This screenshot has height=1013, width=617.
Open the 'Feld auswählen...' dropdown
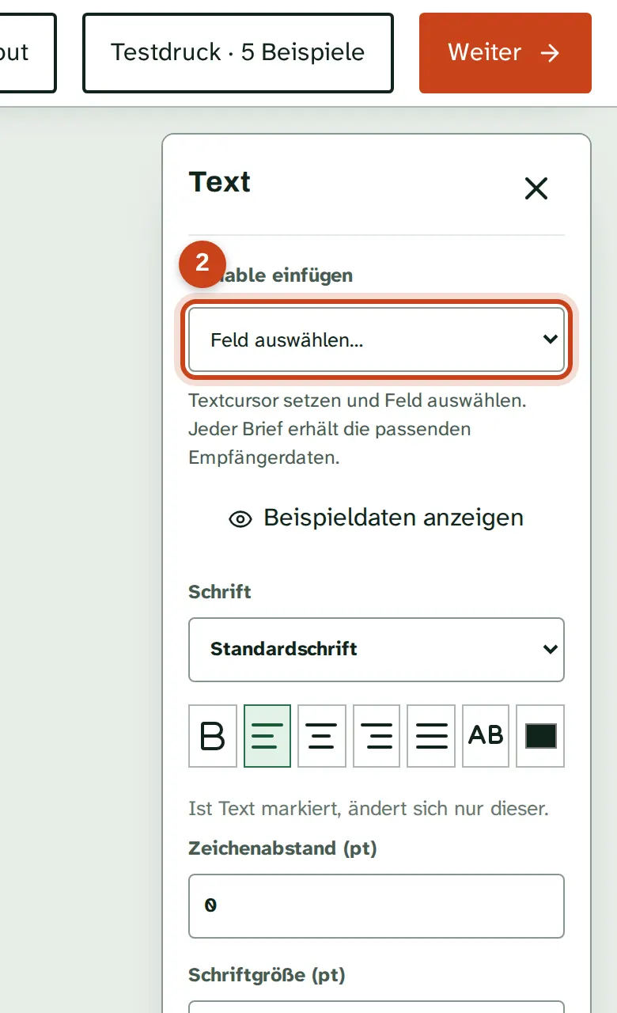377,340
